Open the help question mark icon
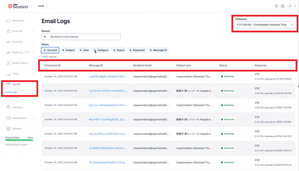299x171 pixels. point(276,6)
